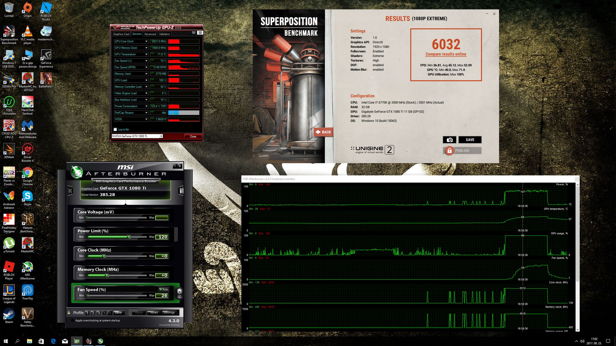Open the Afterburner info i side button
This screenshot has width=616, height=346.
tap(181, 190)
